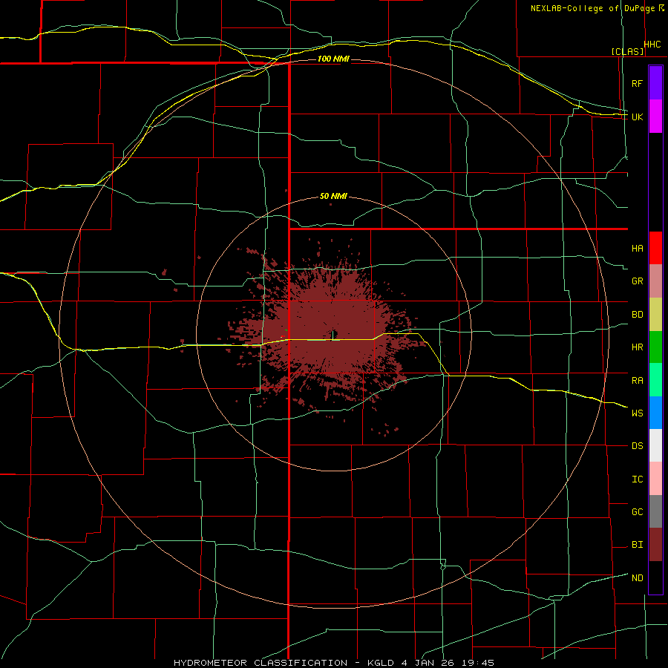Click the 50 NMI range ring label
This screenshot has width=668, height=668.
click(x=333, y=197)
